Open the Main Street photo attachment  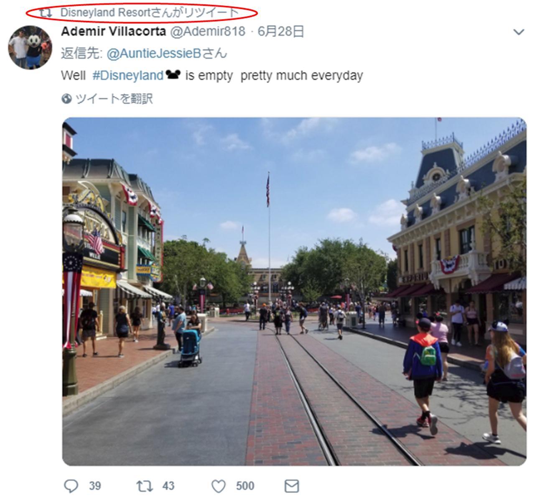coord(294,291)
